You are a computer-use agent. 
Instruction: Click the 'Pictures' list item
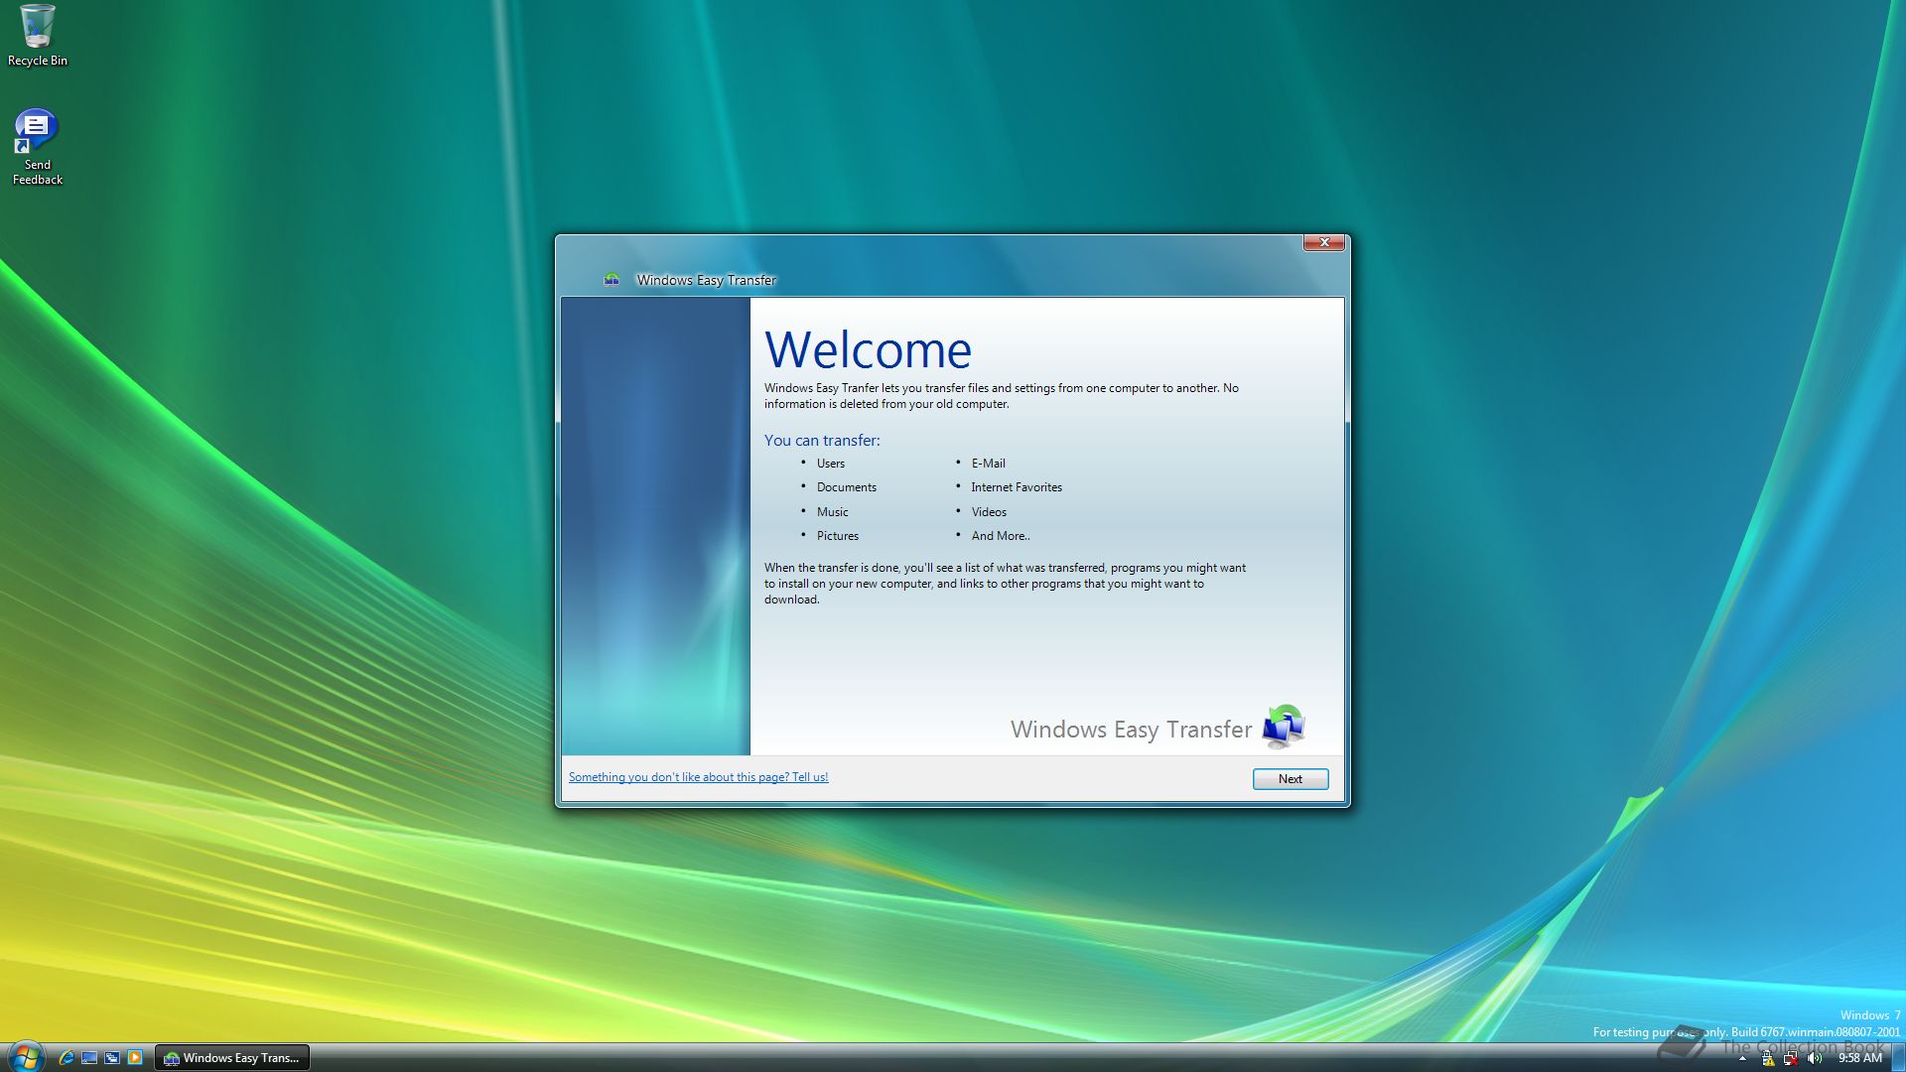838,536
